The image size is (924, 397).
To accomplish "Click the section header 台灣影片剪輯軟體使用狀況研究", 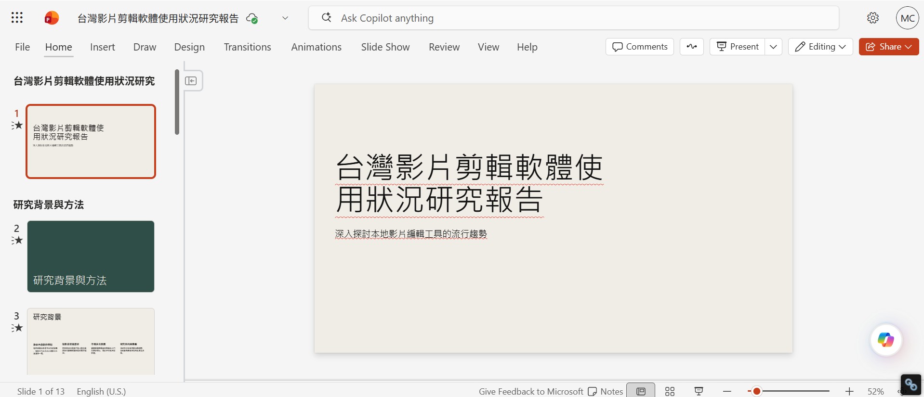I will pos(84,81).
